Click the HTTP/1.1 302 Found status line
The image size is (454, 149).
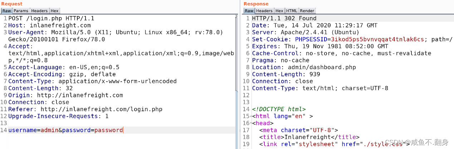284,19
